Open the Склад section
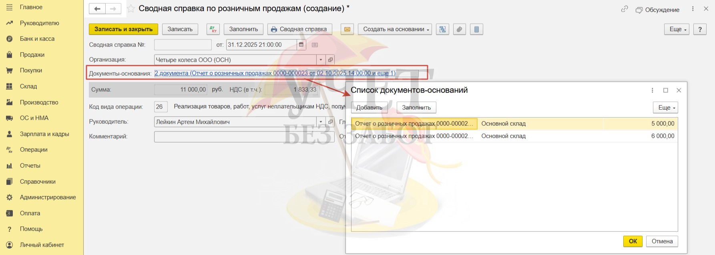This screenshot has height=255, width=715. pos(28,86)
